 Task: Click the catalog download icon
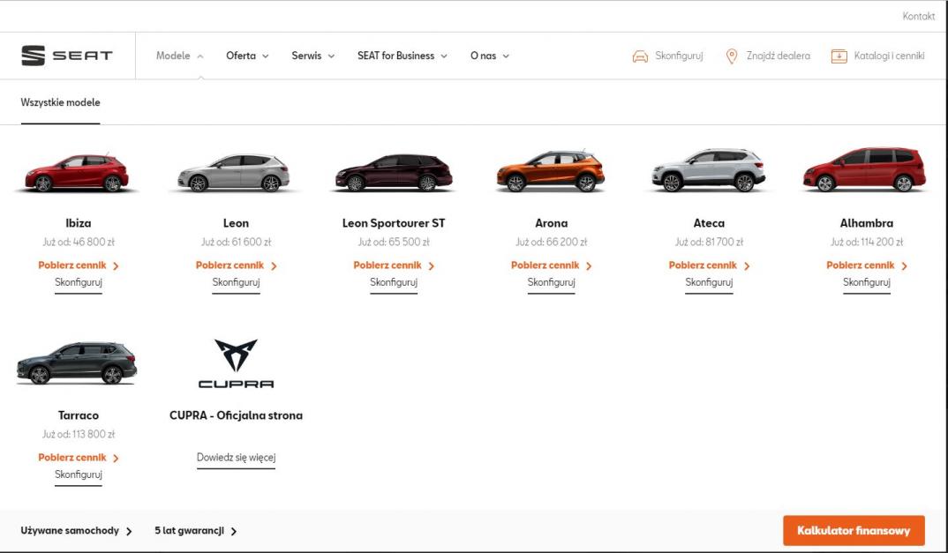(x=839, y=56)
